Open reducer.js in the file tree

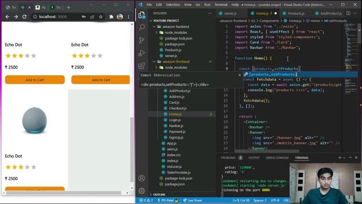[x=174, y=167]
